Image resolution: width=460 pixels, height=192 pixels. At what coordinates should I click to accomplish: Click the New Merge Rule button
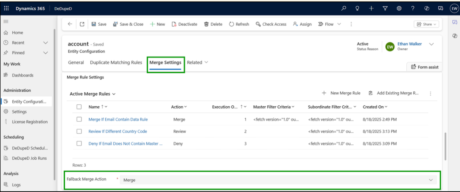(341, 93)
